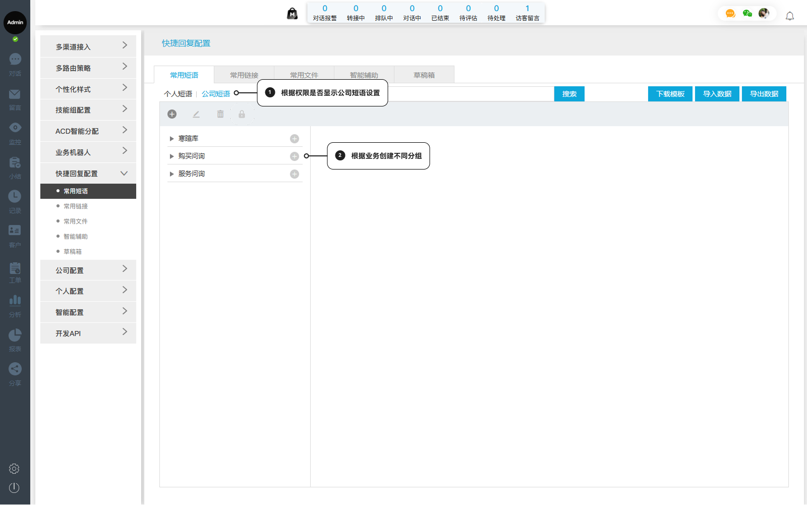Click the 搜索 button
This screenshot has width=807, height=505.
coord(569,94)
